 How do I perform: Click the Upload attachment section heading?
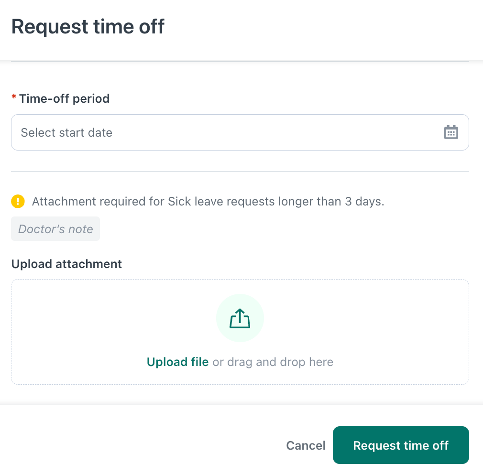tap(66, 264)
